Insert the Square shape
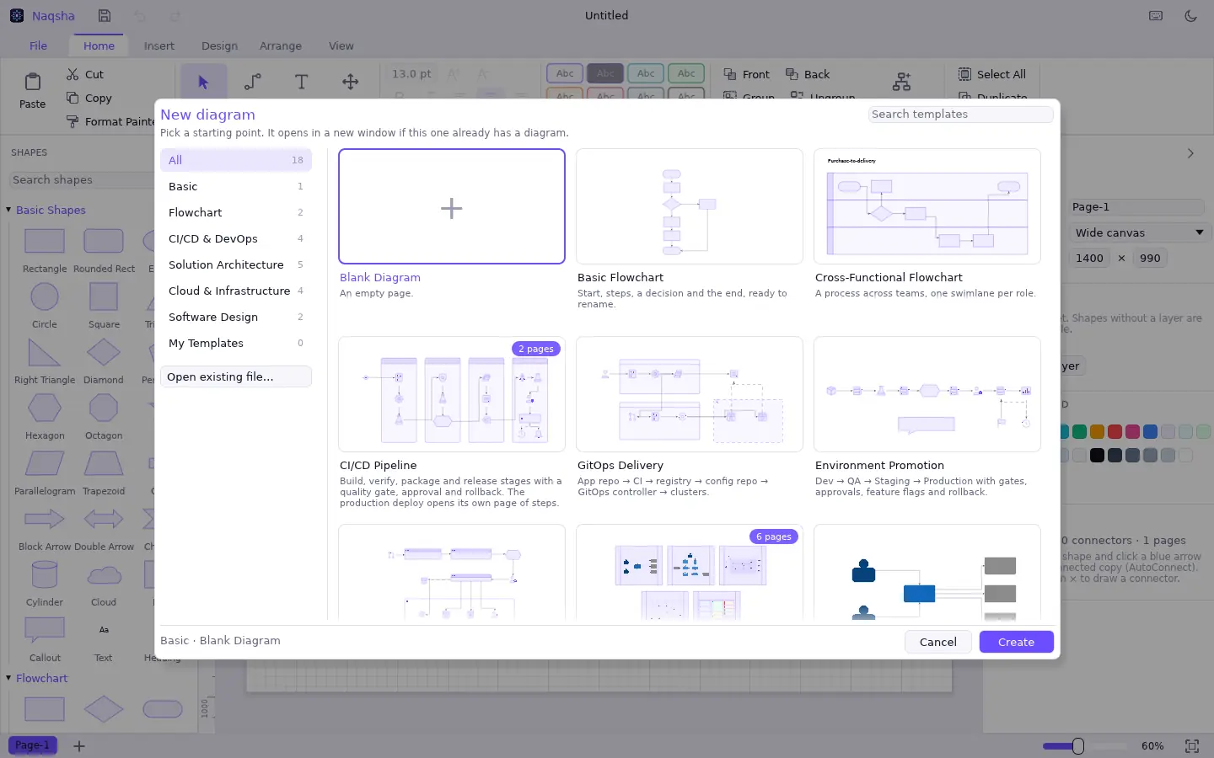This screenshot has height=758, width=1214. (x=104, y=296)
